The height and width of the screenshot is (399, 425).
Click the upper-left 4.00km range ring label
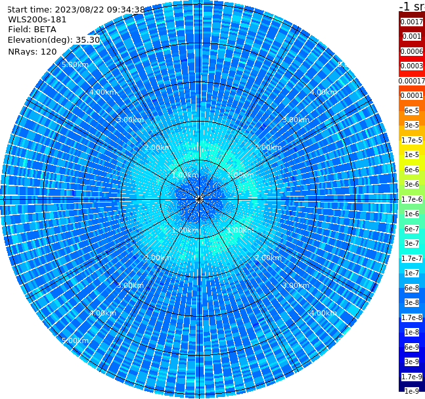(102, 92)
